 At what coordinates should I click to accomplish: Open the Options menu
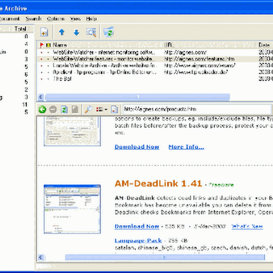click(56, 19)
